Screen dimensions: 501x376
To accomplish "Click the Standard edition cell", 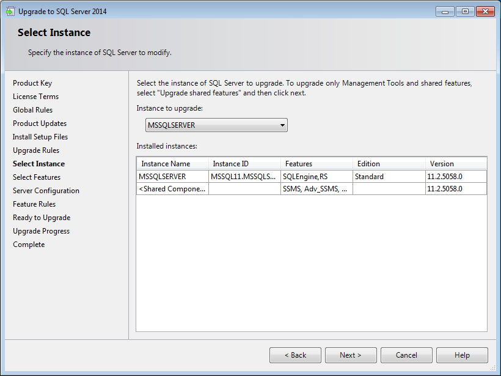I will [389, 177].
